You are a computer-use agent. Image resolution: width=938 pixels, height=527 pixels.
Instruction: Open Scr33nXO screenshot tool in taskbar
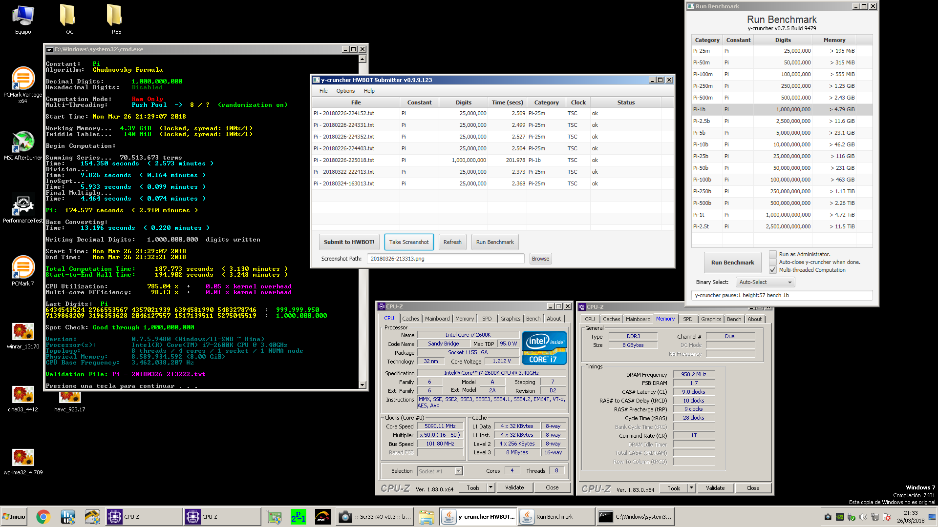point(375,517)
